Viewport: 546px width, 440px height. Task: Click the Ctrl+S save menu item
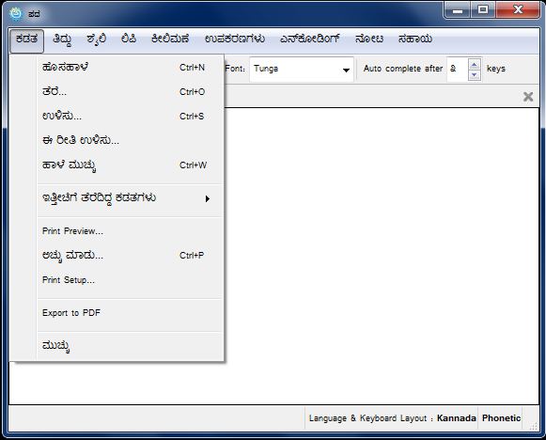coord(131,116)
